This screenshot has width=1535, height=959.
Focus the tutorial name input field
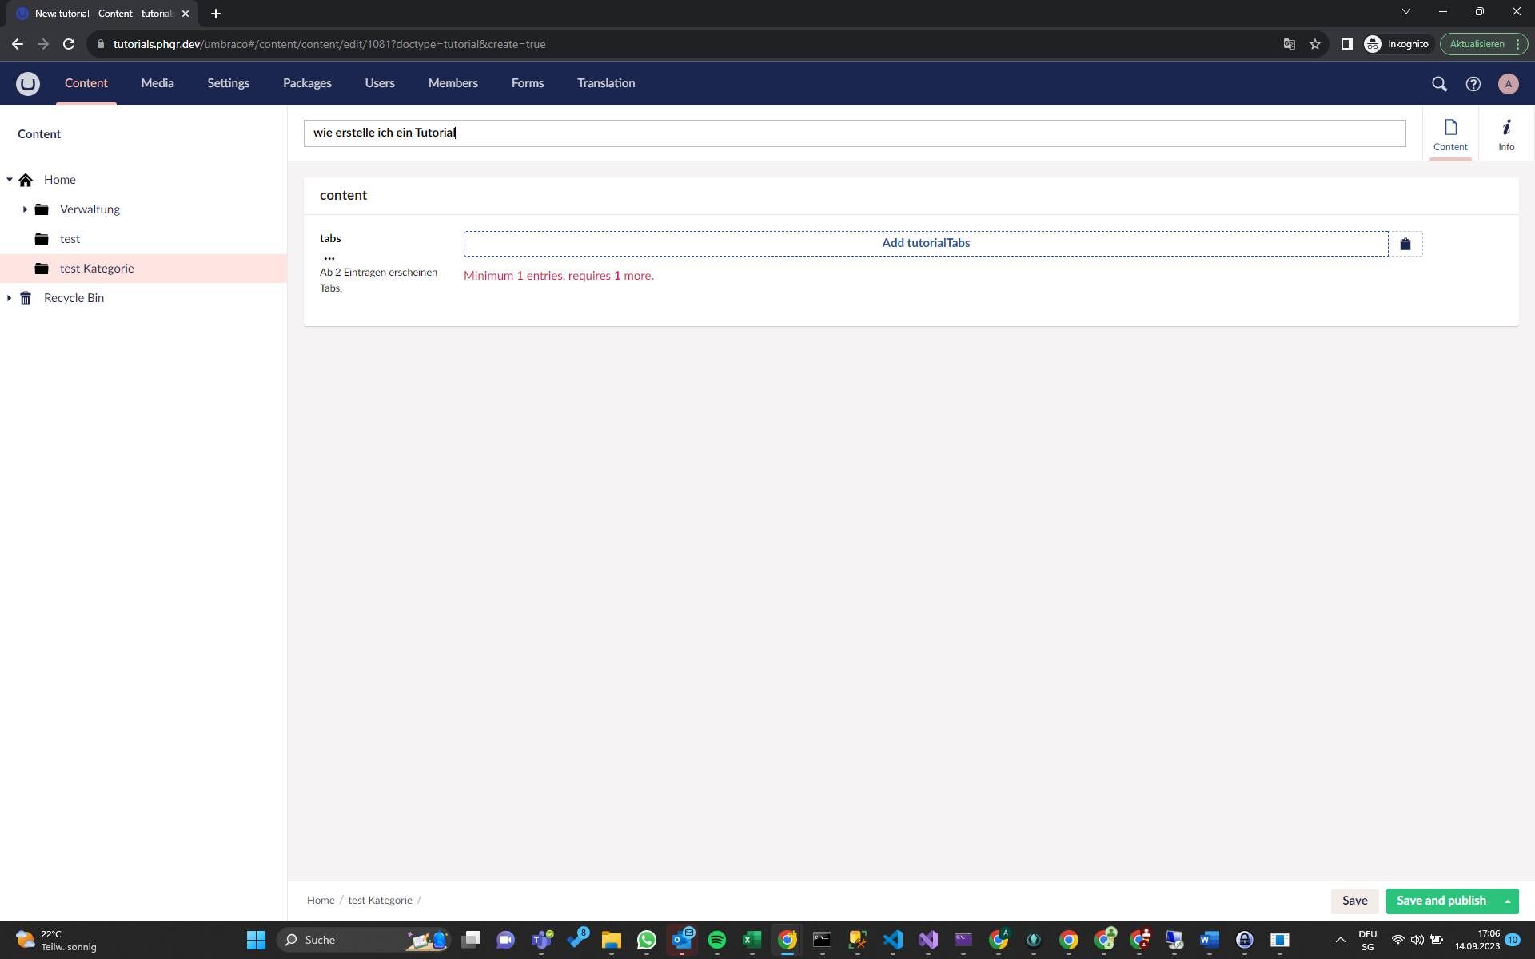pyautogui.click(x=855, y=133)
